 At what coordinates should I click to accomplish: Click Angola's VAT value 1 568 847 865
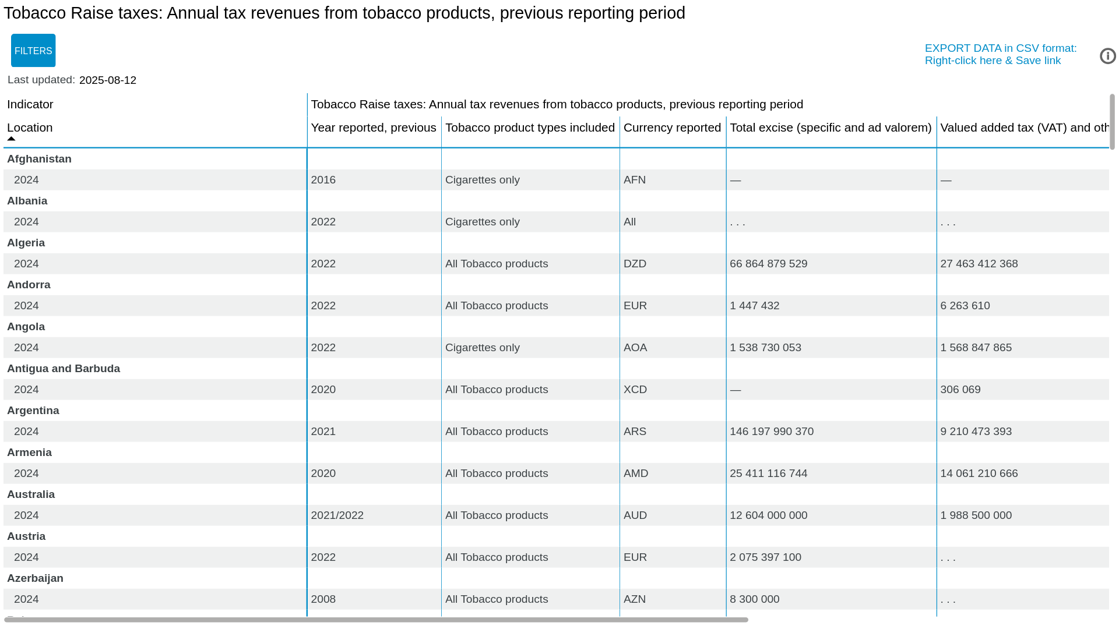(976, 348)
